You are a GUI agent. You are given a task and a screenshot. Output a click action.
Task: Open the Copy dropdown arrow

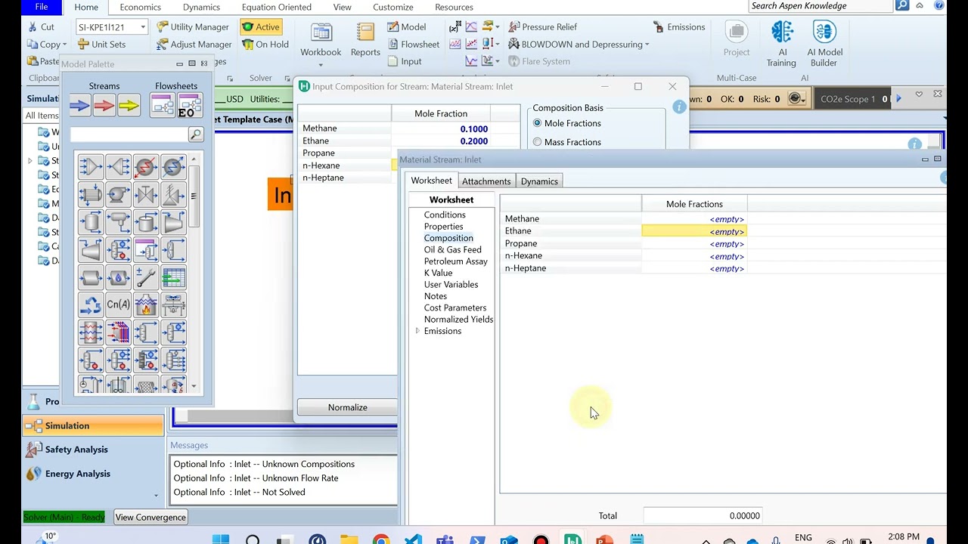coord(66,45)
